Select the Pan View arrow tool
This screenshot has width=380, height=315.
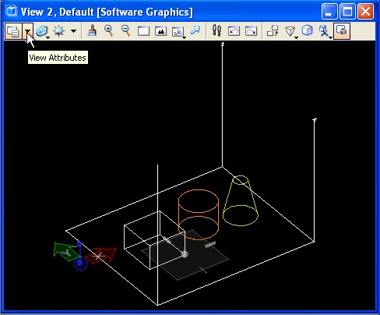195,30
